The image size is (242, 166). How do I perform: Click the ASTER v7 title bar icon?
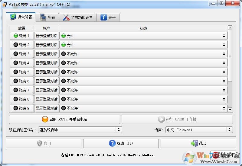pos(5,4)
